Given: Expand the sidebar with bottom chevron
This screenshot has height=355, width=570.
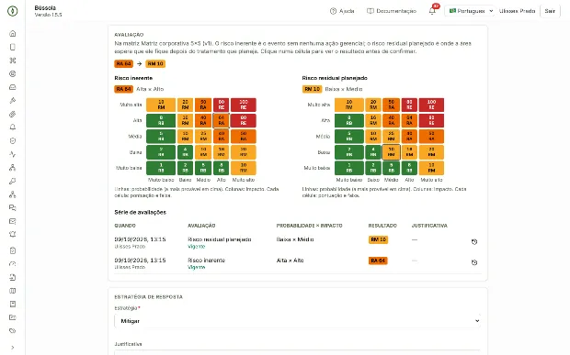Looking at the screenshot, I should click(x=12, y=348).
